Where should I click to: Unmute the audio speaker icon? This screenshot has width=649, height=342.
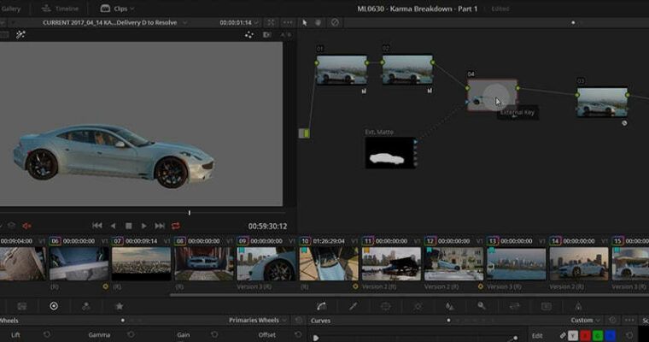26,226
